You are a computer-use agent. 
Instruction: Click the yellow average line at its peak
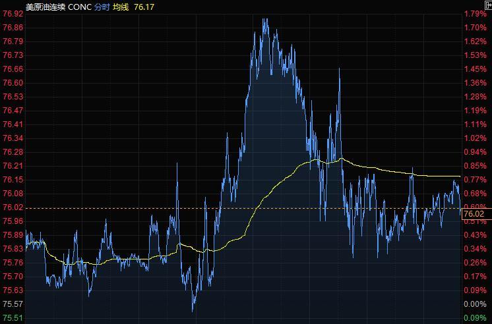(341, 158)
